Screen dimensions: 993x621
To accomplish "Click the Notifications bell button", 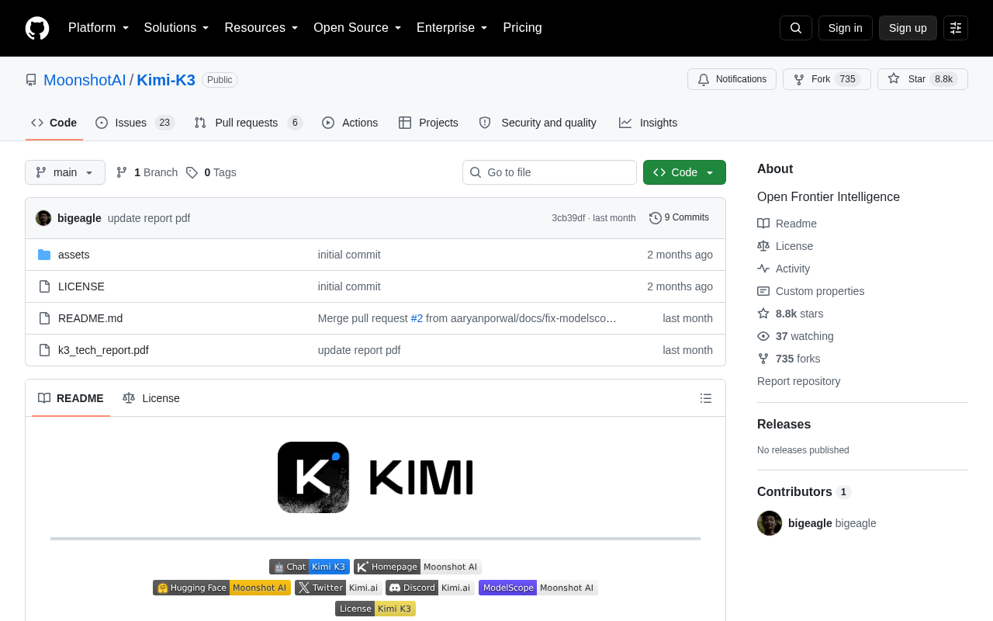I will [x=732, y=79].
